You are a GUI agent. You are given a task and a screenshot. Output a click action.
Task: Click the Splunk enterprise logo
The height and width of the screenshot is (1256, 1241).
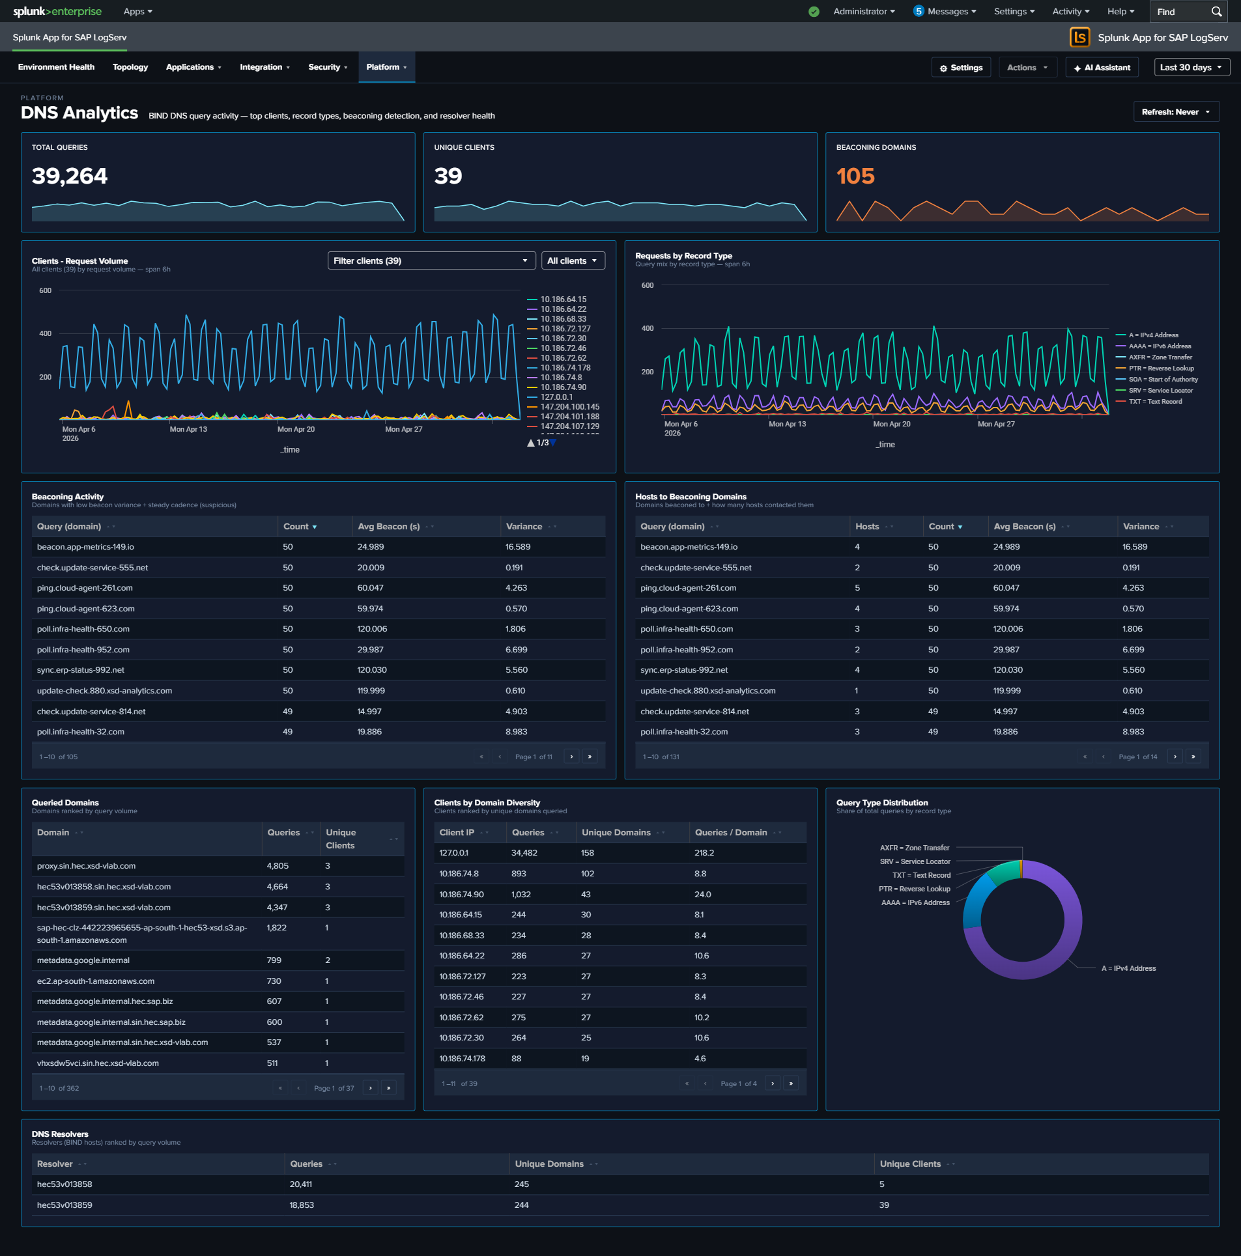point(57,12)
